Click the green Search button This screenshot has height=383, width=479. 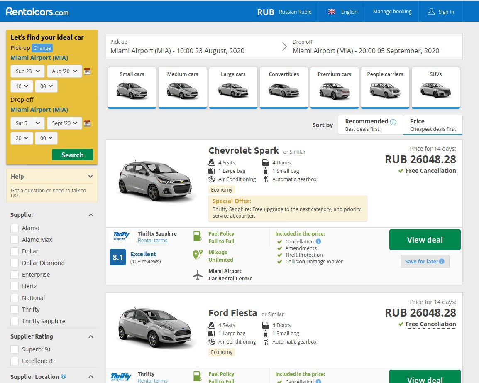coord(72,155)
